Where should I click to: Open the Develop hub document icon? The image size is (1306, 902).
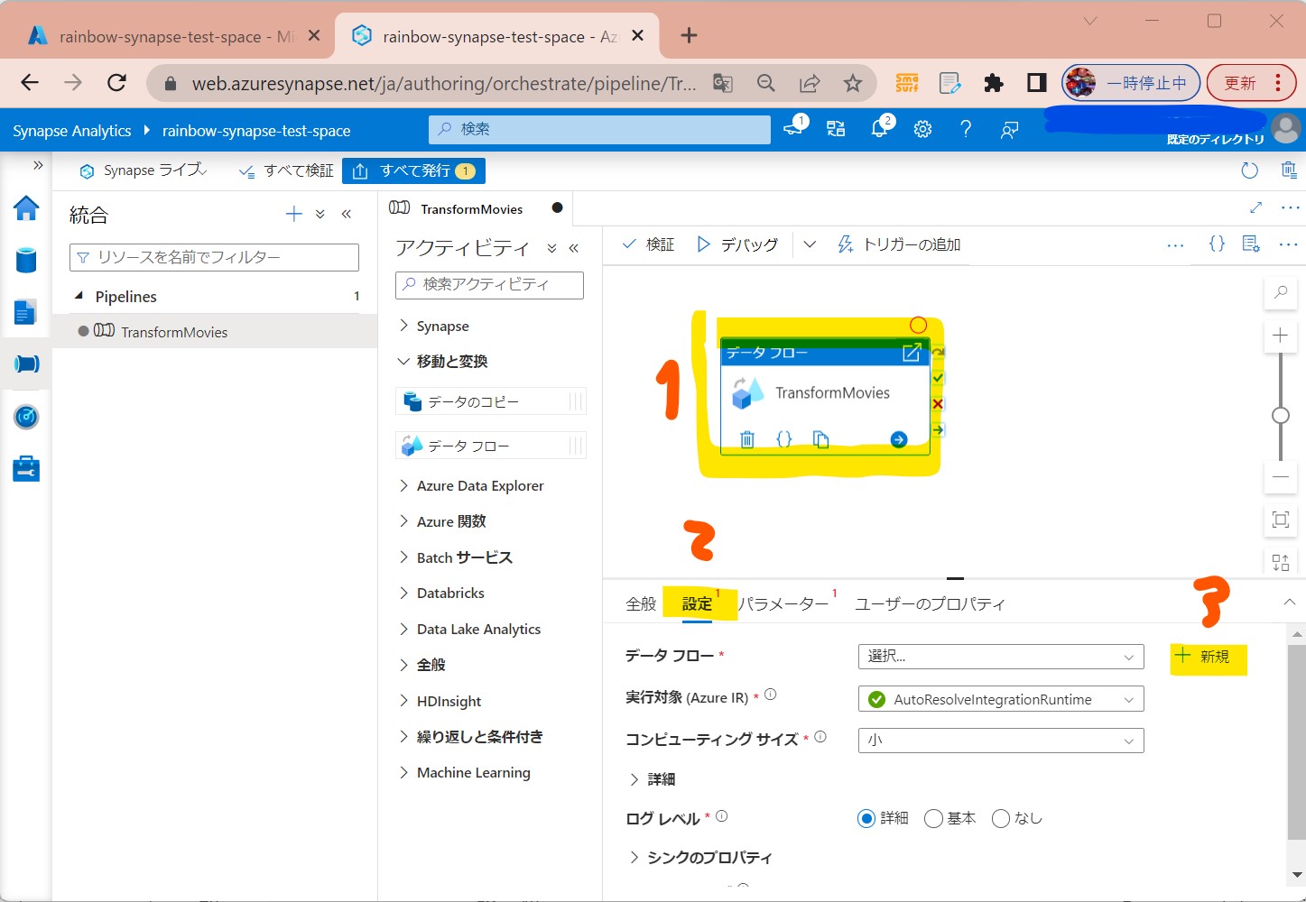click(25, 312)
